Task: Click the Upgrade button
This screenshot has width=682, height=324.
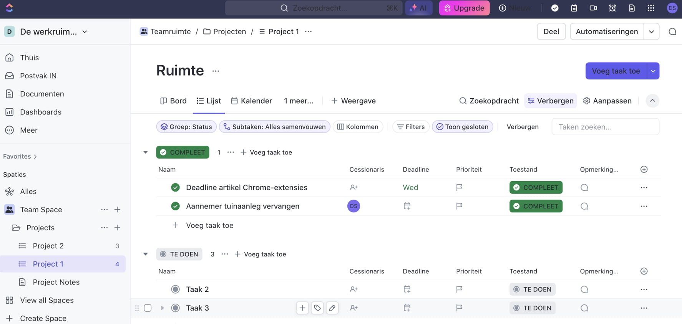Action: 464,8
